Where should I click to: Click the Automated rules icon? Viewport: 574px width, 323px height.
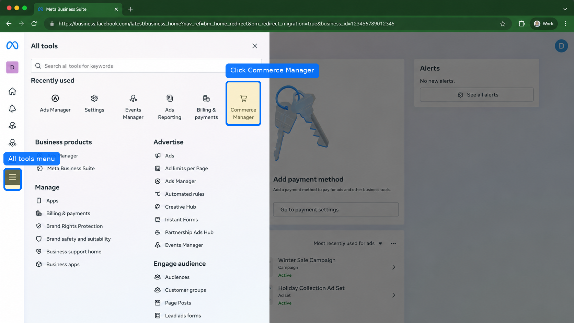(158, 194)
